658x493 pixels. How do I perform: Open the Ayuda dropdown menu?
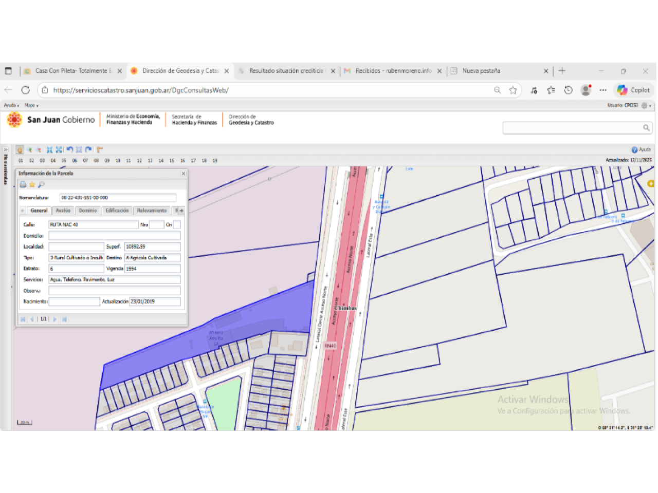(11, 105)
